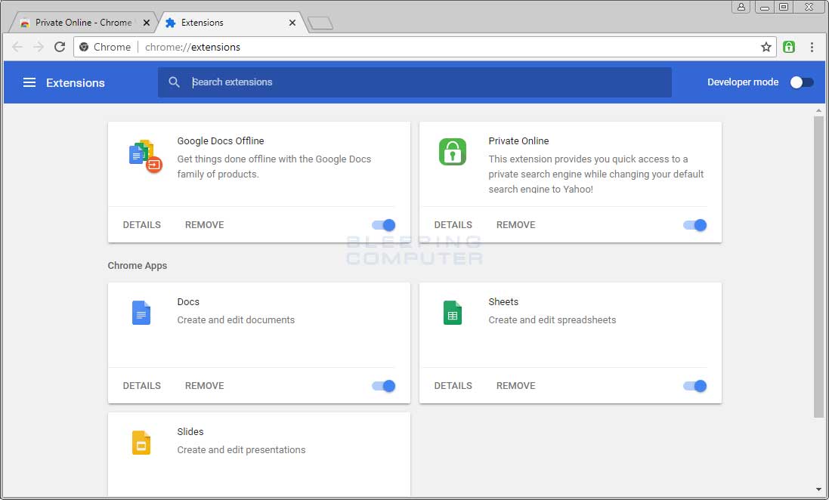829x500 pixels.
Task: Remove the Private Online extension
Action: point(516,224)
